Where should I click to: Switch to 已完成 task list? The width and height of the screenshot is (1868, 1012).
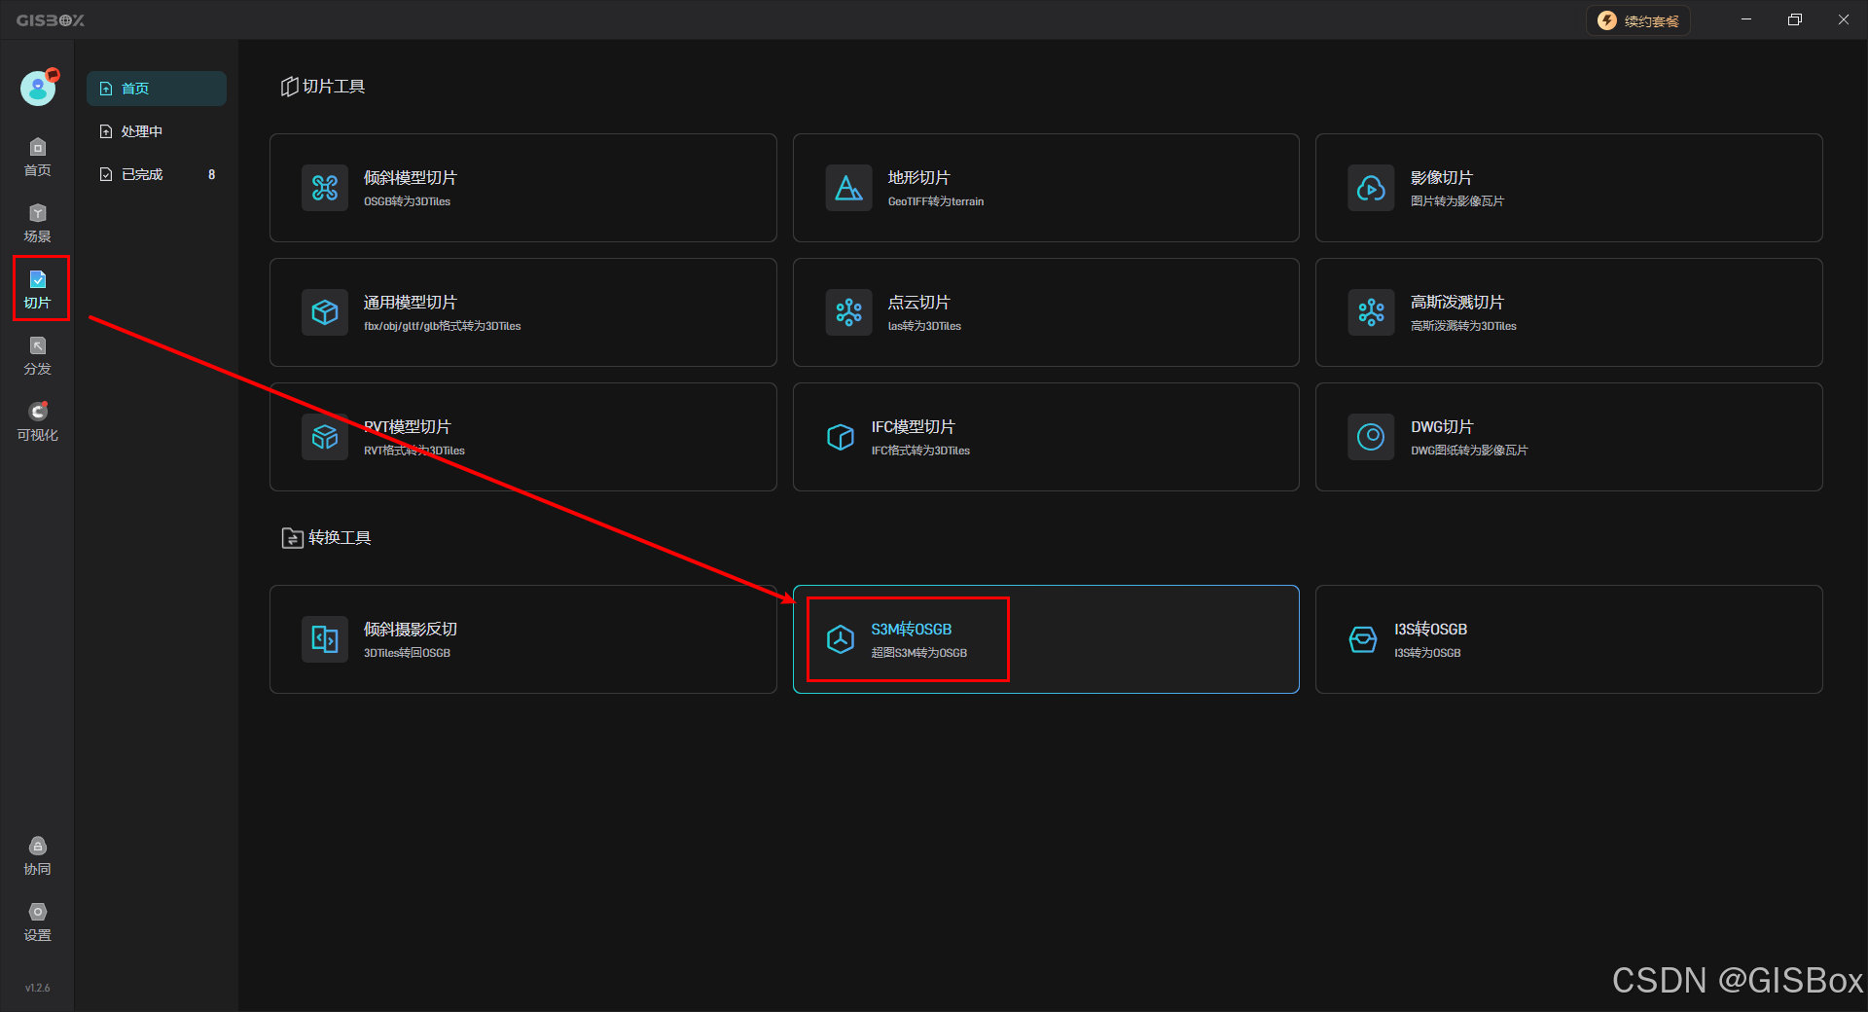[157, 174]
